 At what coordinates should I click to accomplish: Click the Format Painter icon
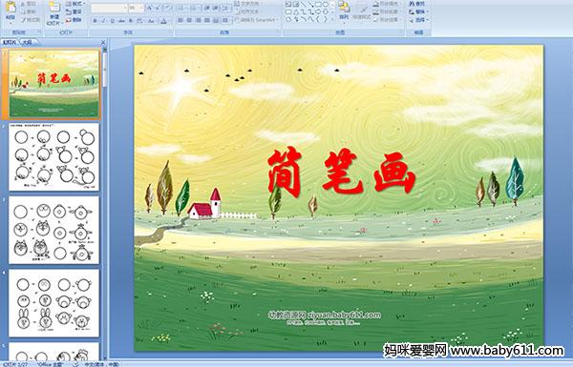pyautogui.click(x=32, y=19)
